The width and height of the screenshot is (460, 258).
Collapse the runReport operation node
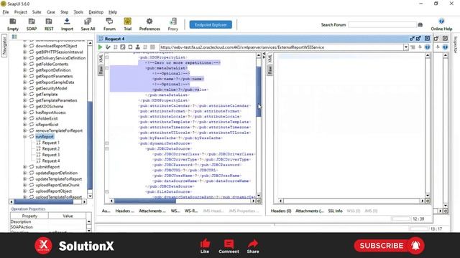click(25, 137)
